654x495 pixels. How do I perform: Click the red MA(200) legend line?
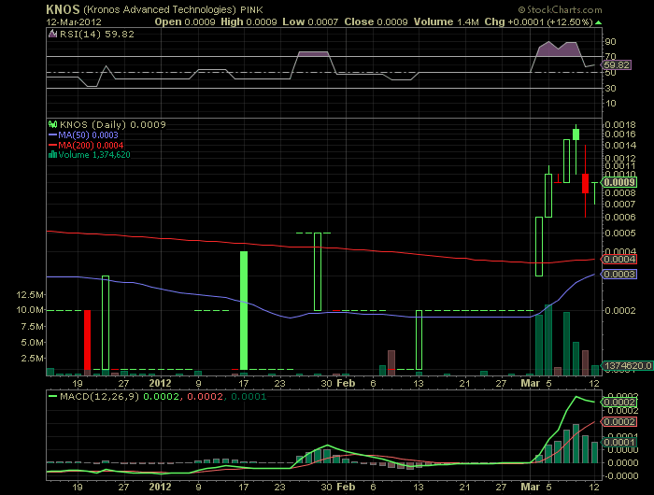coord(52,145)
